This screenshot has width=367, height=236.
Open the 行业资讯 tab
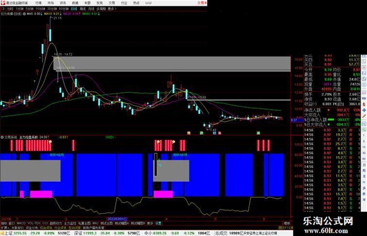point(60,227)
